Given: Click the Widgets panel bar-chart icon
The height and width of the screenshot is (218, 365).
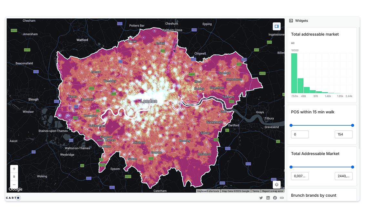Looking at the screenshot, I should tap(291, 20).
